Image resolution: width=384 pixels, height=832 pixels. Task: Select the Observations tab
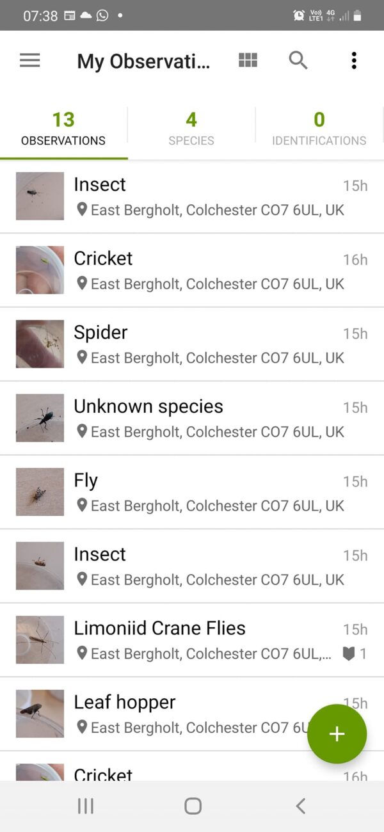(x=63, y=128)
